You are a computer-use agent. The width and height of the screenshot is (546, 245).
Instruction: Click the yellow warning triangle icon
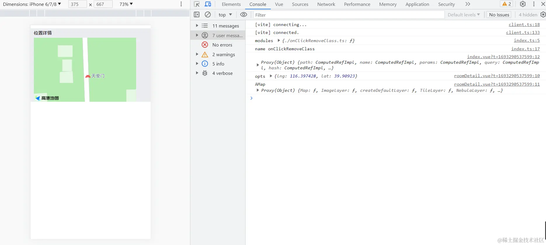pyautogui.click(x=205, y=54)
